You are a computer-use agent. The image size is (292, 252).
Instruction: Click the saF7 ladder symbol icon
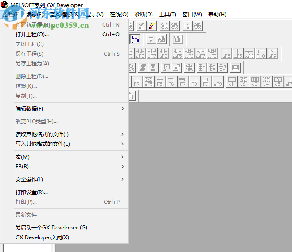click(201, 53)
